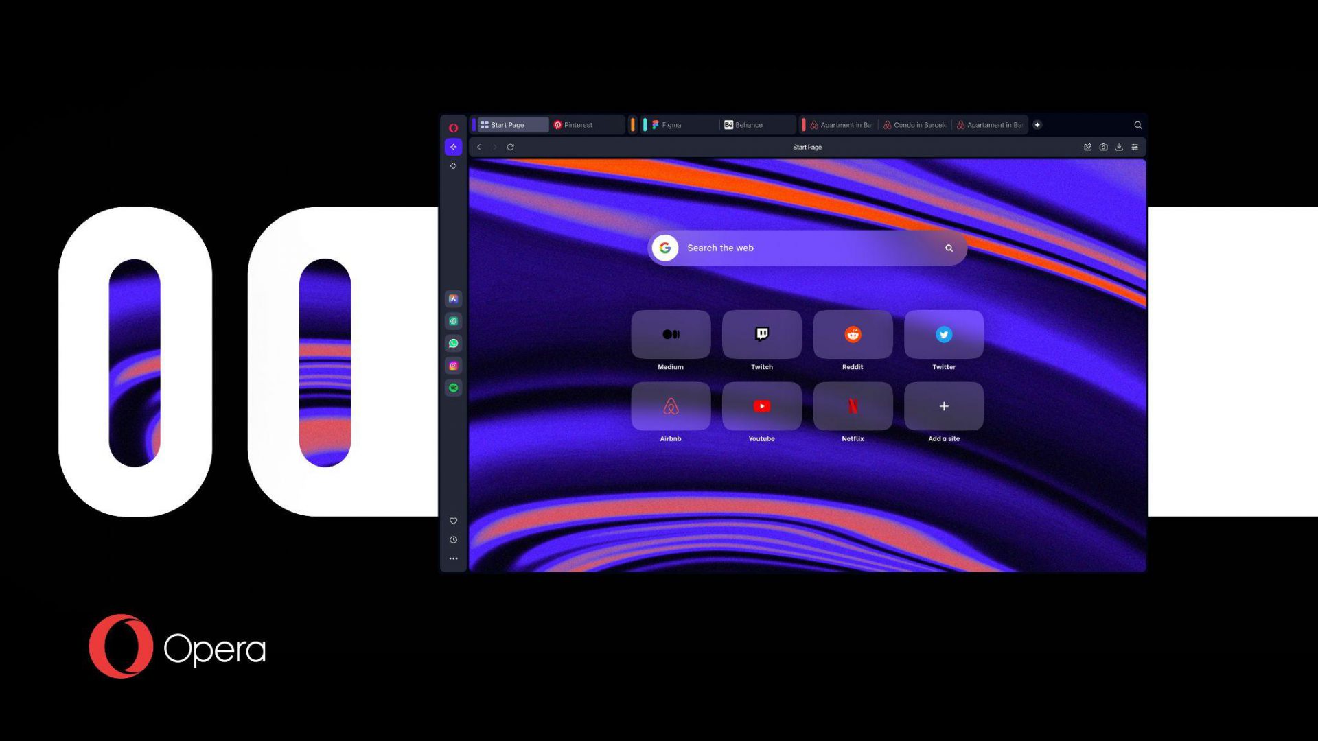Open the downloads icon
The image size is (1318, 741).
click(1119, 147)
